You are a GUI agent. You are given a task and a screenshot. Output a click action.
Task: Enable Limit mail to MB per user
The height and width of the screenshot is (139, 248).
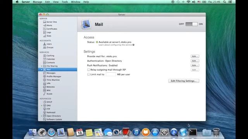(x=89, y=75)
